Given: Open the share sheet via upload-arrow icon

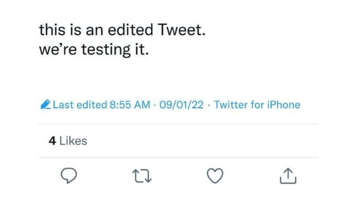Looking at the screenshot, I should click(x=288, y=176).
